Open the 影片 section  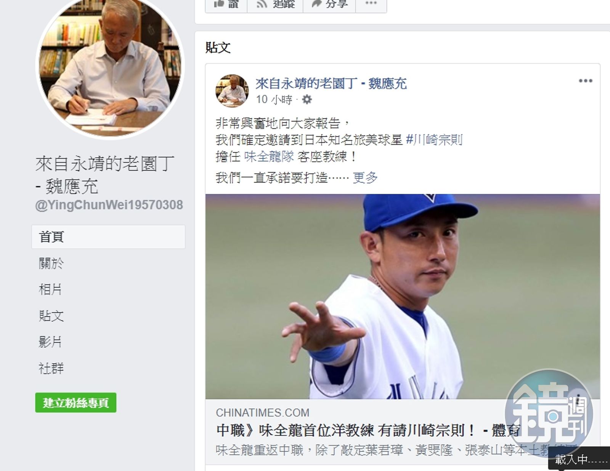(x=50, y=342)
